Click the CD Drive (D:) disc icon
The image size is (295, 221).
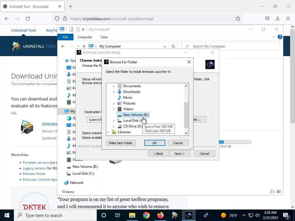point(120,126)
